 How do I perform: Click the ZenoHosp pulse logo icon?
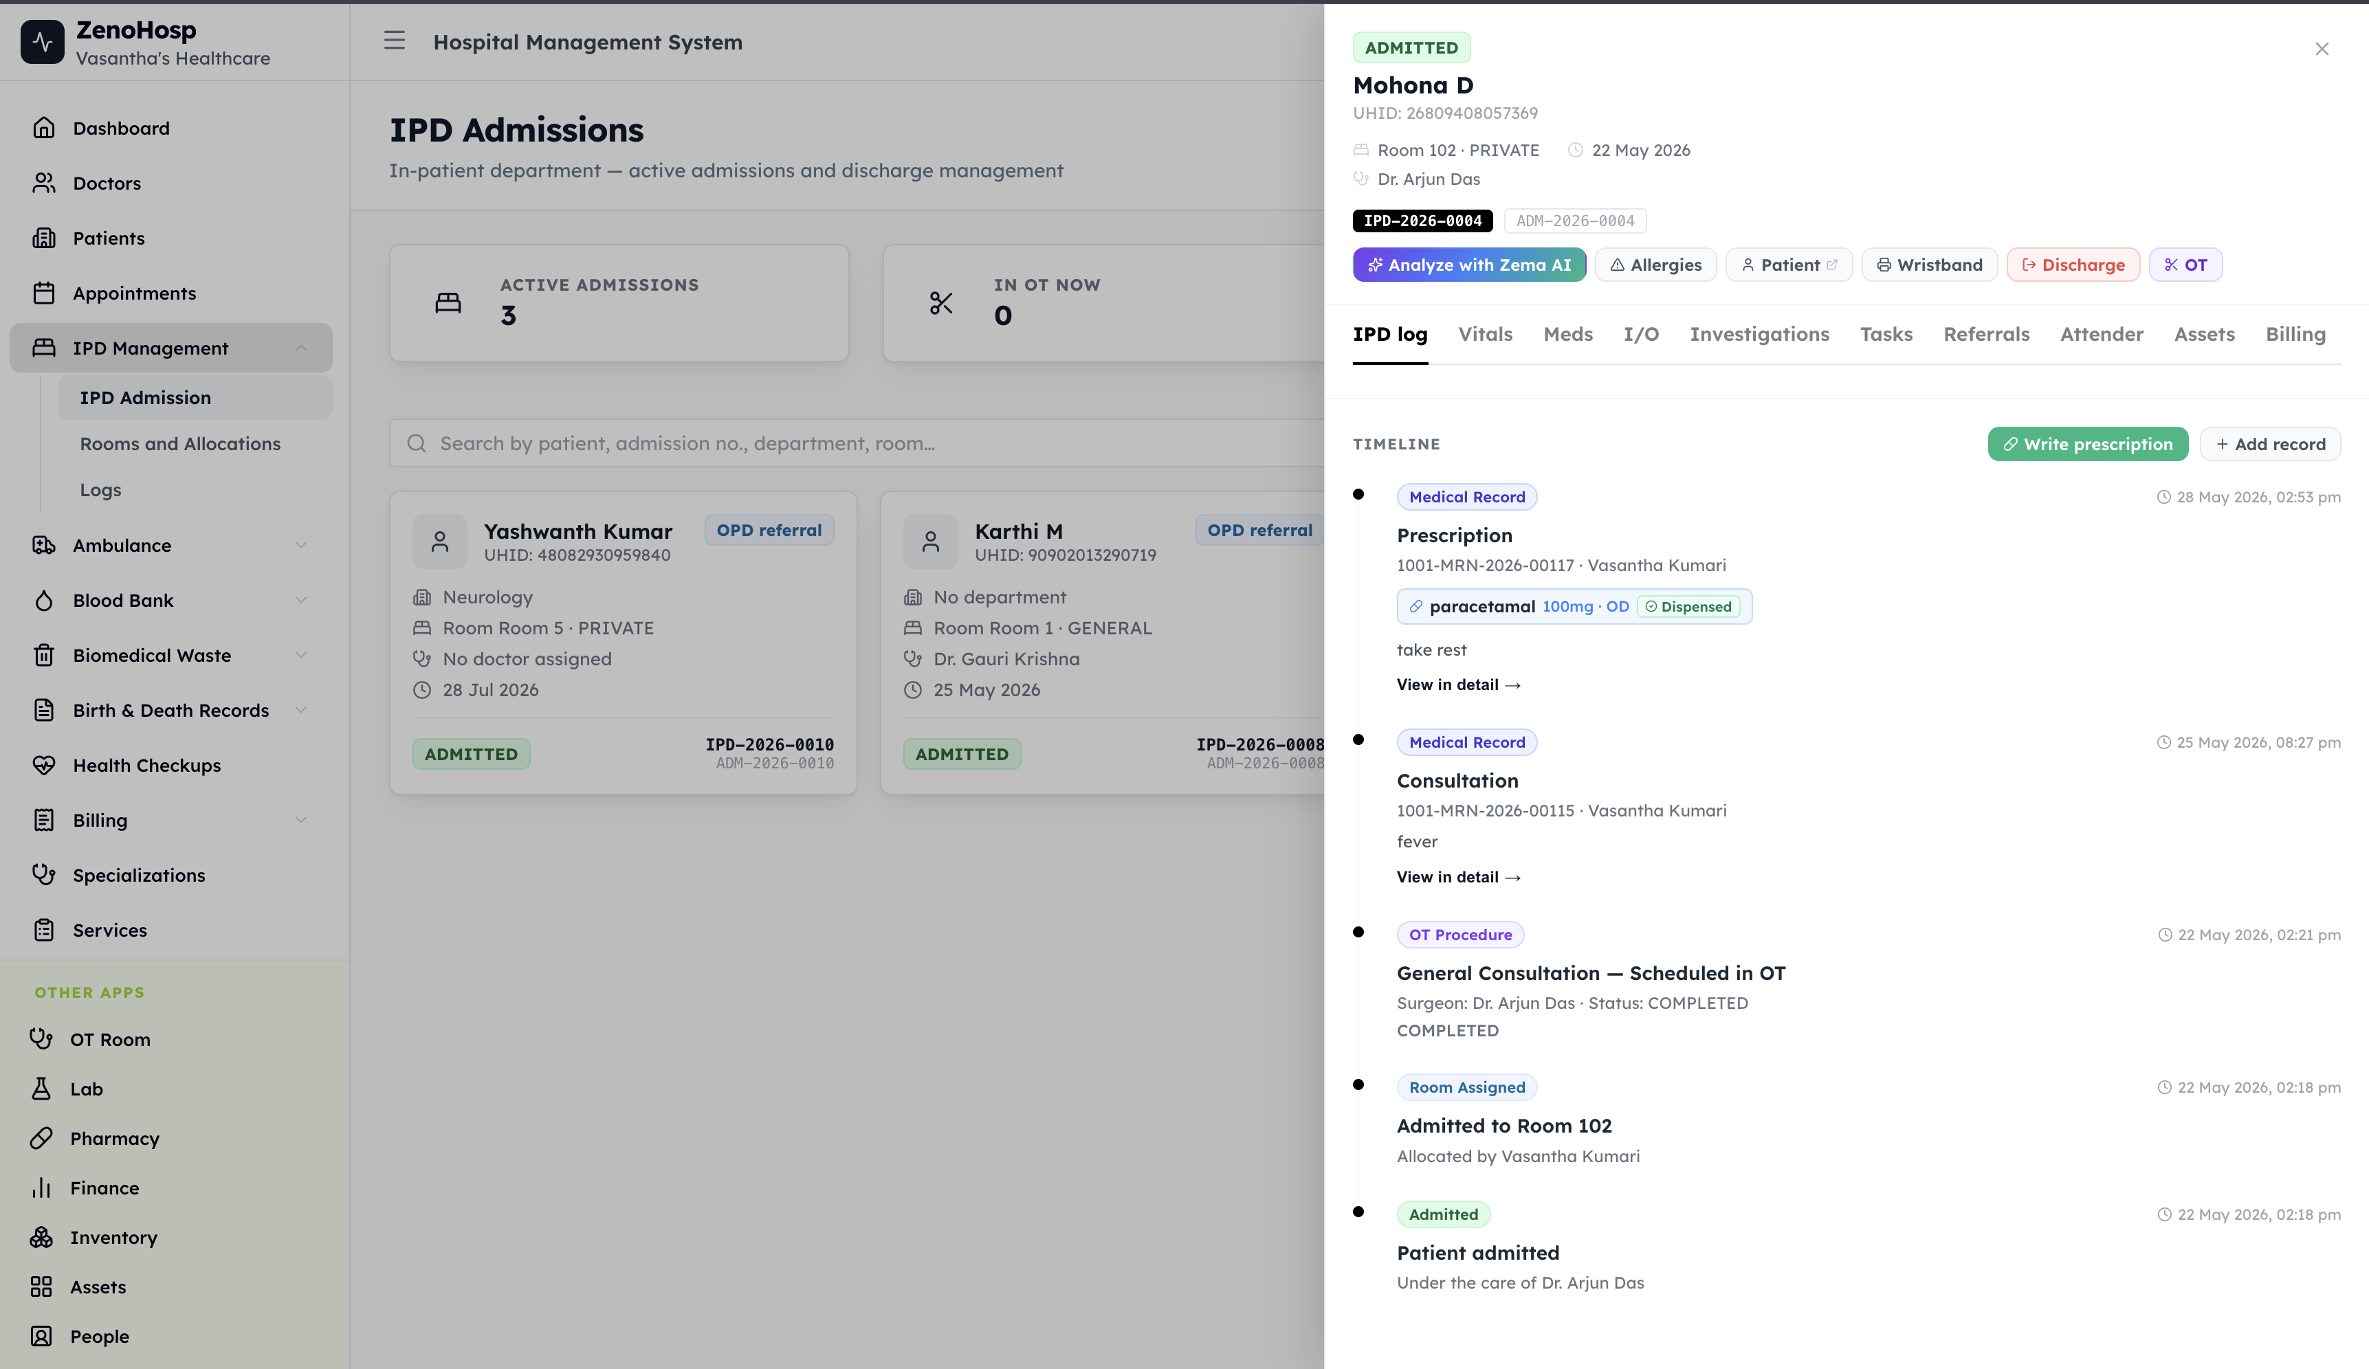point(43,43)
